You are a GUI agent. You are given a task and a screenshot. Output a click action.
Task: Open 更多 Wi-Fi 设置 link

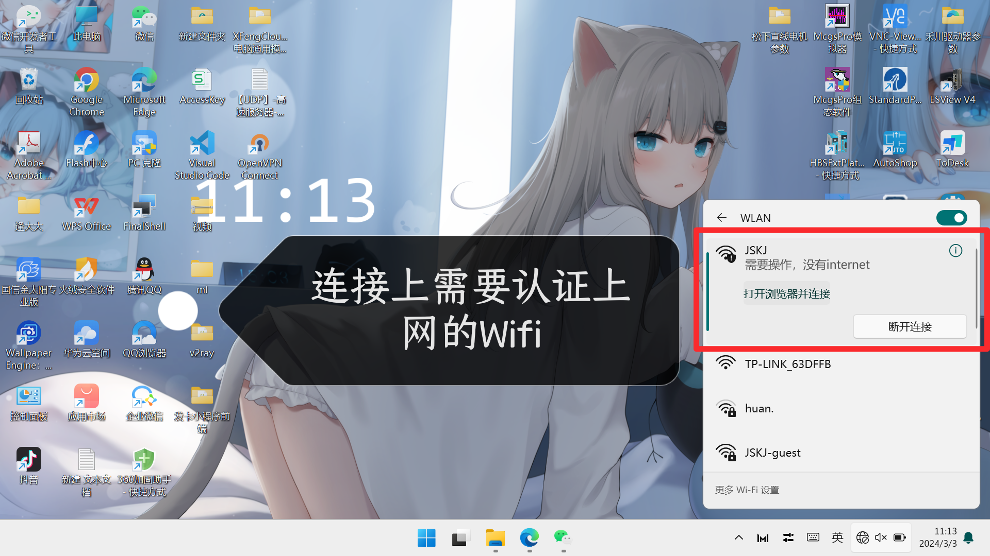(x=747, y=490)
